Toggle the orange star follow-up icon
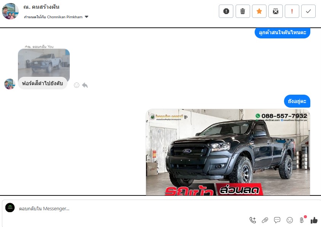This screenshot has width=321, height=227. point(259,11)
